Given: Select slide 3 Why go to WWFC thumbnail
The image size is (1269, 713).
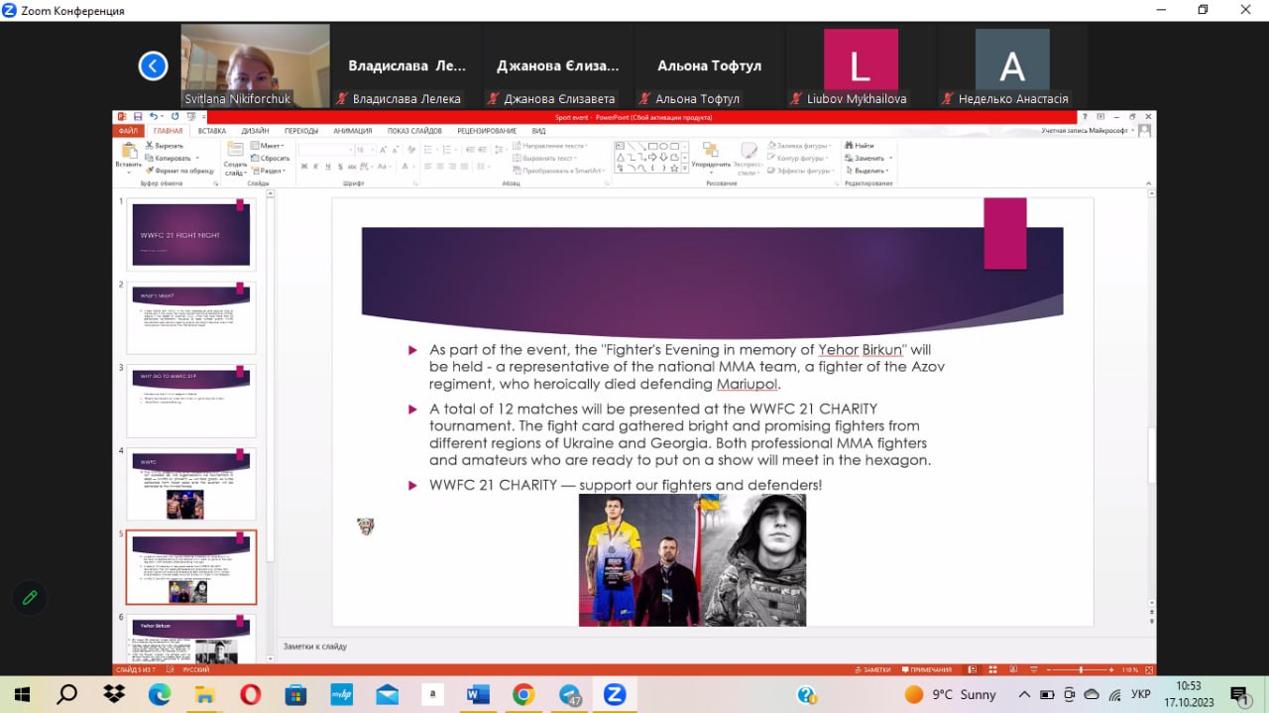Looking at the screenshot, I should (191, 401).
